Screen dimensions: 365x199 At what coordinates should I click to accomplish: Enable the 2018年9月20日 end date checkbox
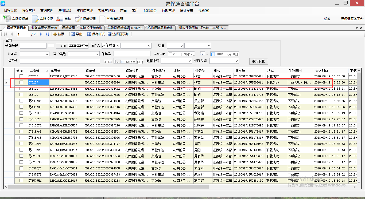213,54
